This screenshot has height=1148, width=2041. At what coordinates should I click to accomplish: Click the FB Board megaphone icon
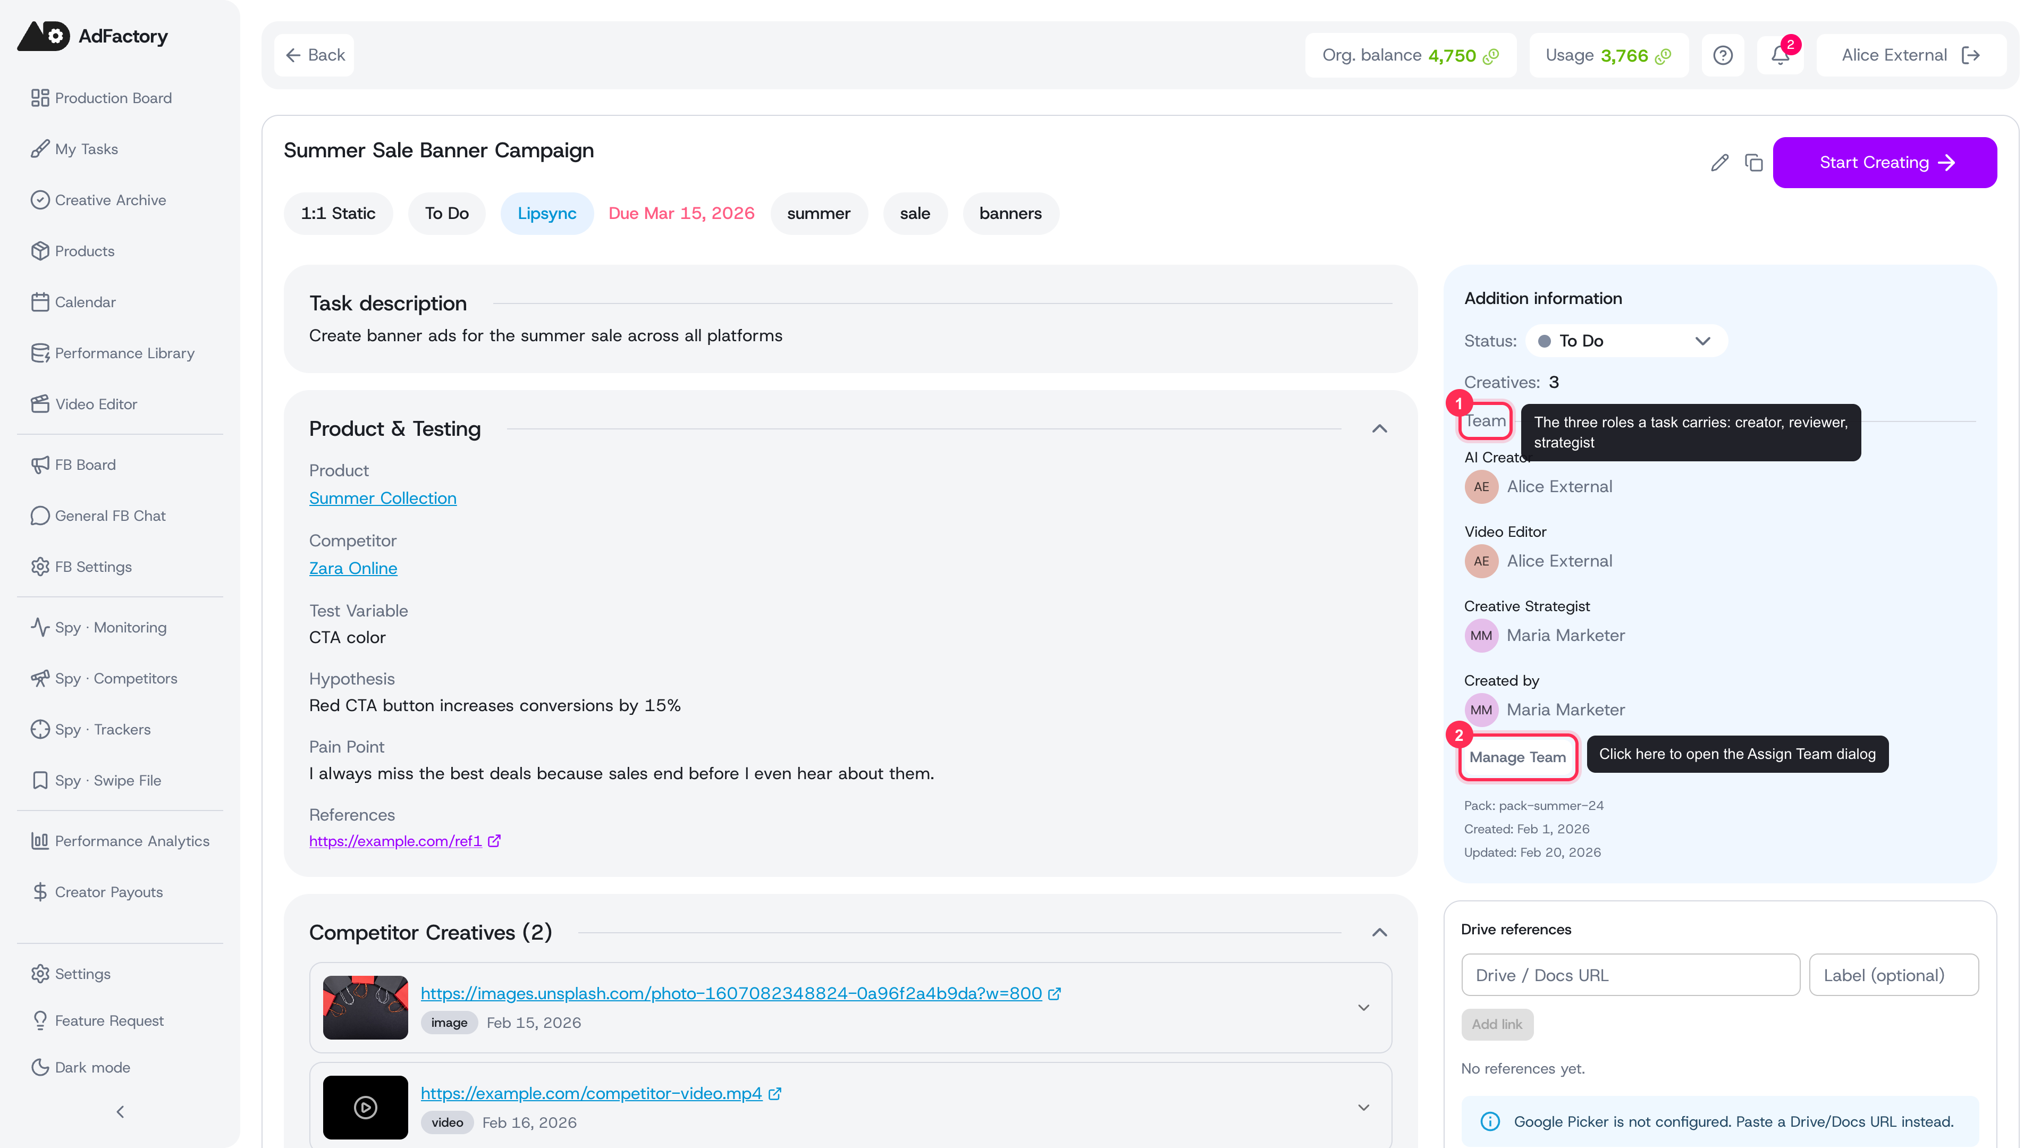(x=40, y=465)
